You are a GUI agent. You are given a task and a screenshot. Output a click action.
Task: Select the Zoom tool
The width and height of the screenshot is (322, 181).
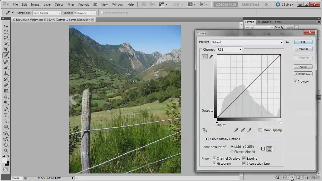click(6, 151)
